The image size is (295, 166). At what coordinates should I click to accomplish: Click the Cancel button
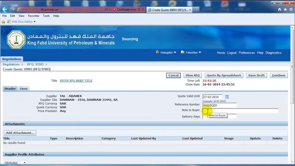pos(173,75)
